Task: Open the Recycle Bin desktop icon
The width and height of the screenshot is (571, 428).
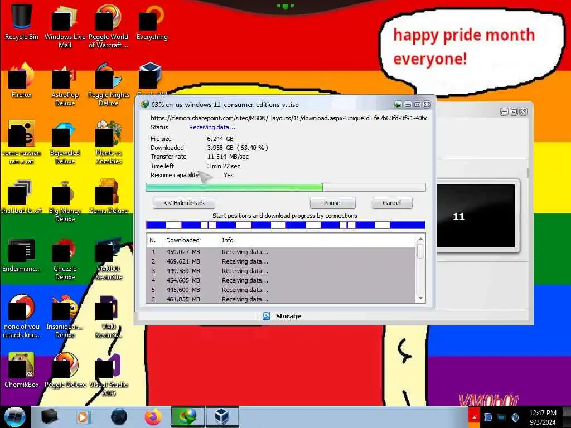Action: (22, 22)
